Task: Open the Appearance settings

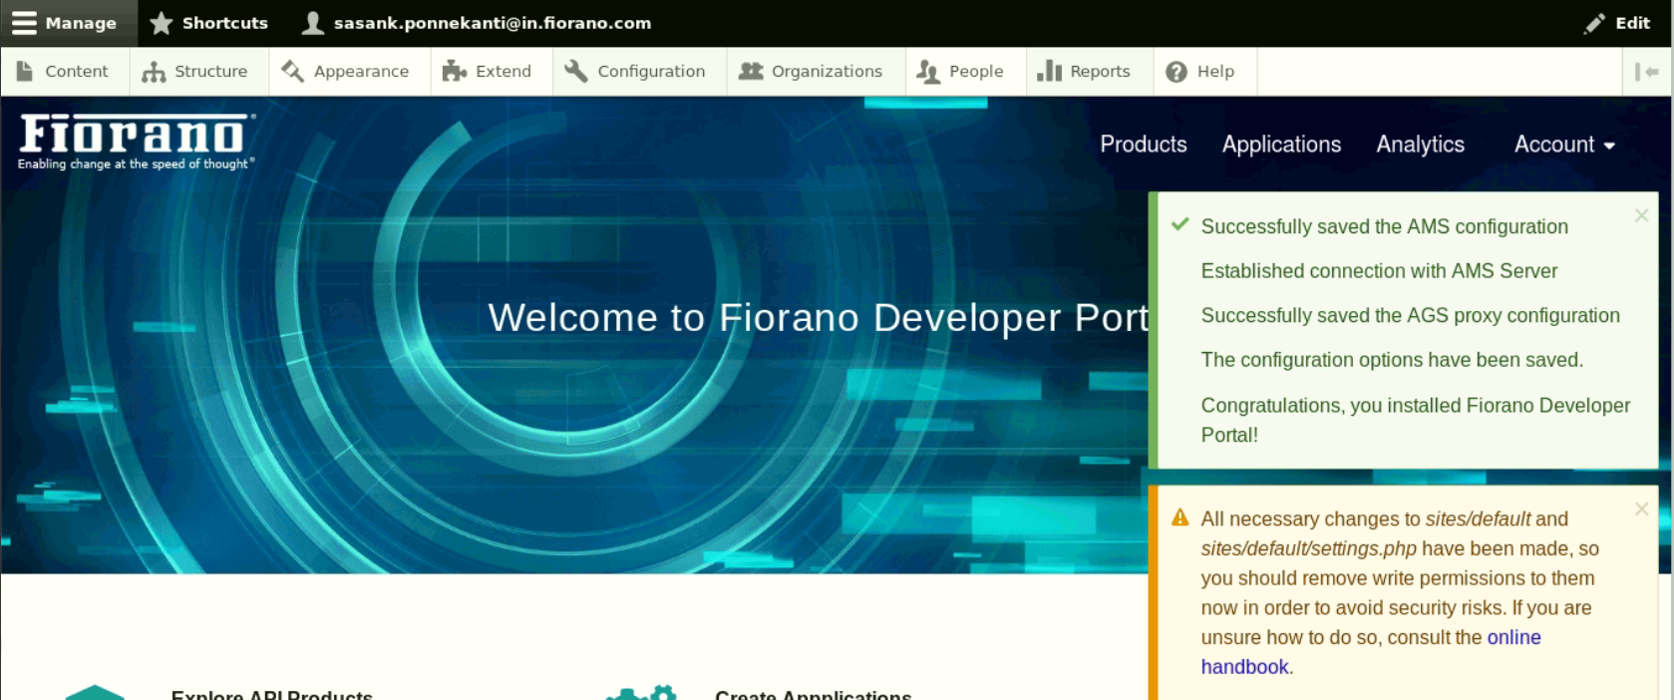Action: 346,72
